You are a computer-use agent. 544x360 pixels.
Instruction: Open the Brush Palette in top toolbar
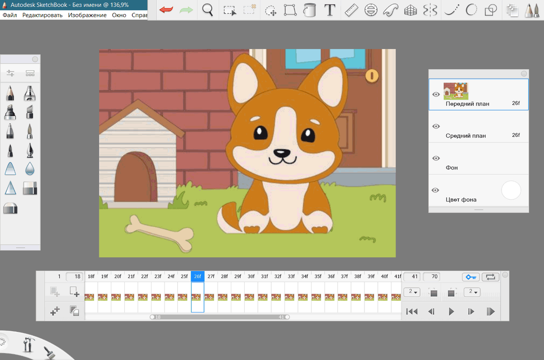[532, 10]
